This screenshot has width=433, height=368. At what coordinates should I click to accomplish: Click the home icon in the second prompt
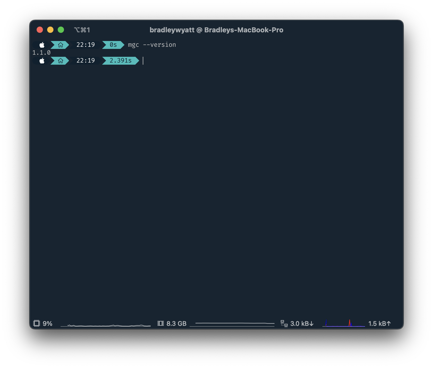pos(61,61)
